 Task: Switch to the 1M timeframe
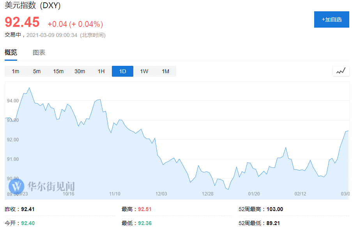click(165, 71)
